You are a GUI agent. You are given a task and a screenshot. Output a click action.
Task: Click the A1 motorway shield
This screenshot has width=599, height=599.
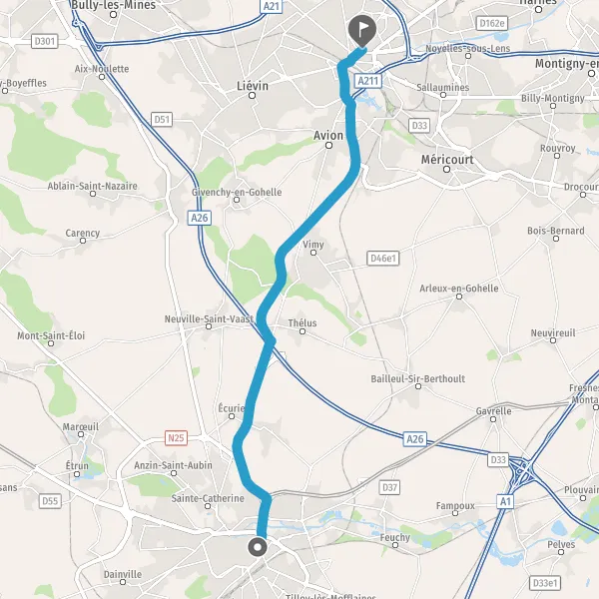coord(505,501)
